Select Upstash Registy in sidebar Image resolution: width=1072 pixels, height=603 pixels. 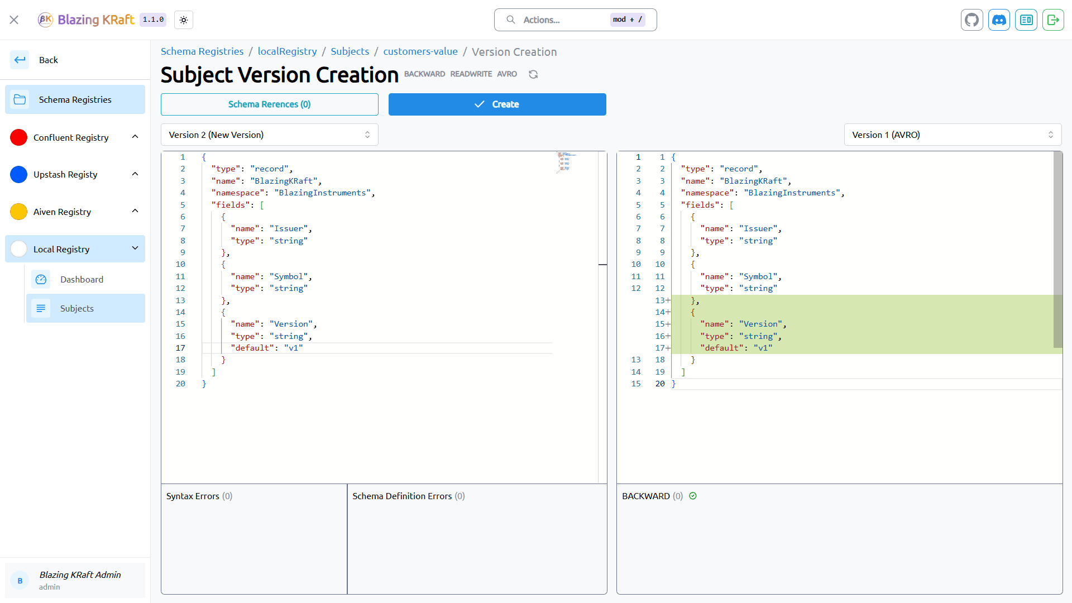pyautogui.click(x=75, y=174)
